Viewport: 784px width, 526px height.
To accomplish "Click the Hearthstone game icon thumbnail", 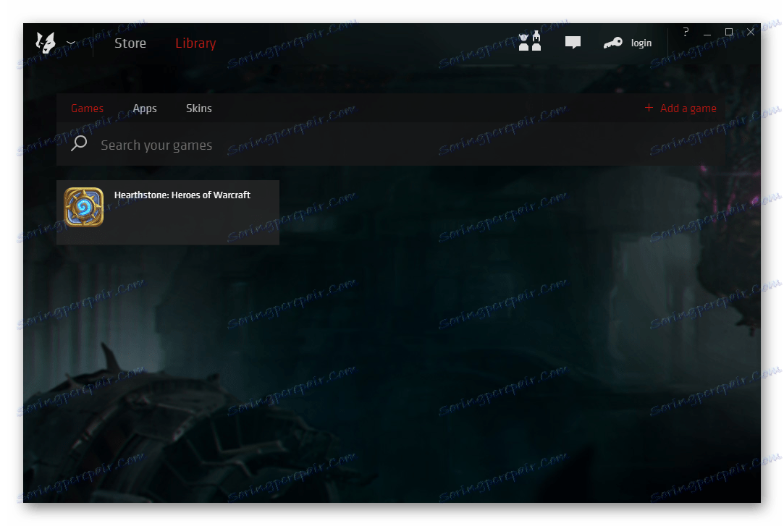I will pyautogui.click(x=83, y=207).
